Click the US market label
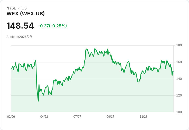 click(24, 8)
